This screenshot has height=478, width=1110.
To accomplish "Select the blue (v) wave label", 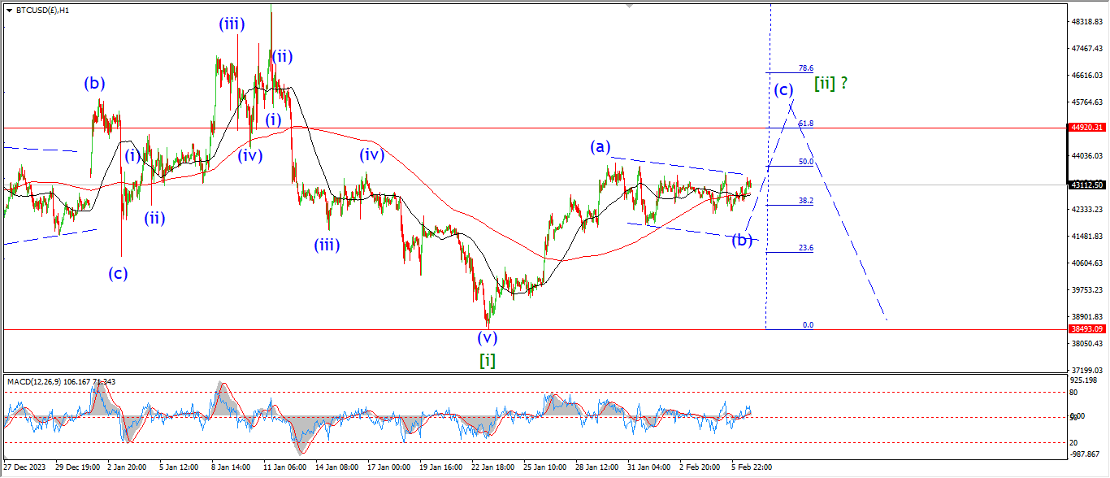I will [x=487, y=337].
